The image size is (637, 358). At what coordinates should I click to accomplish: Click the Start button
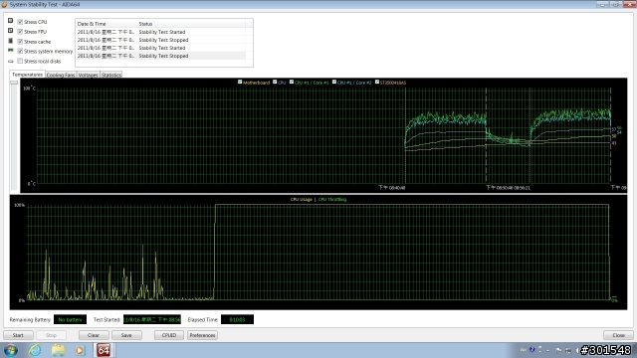coord(18,335)
